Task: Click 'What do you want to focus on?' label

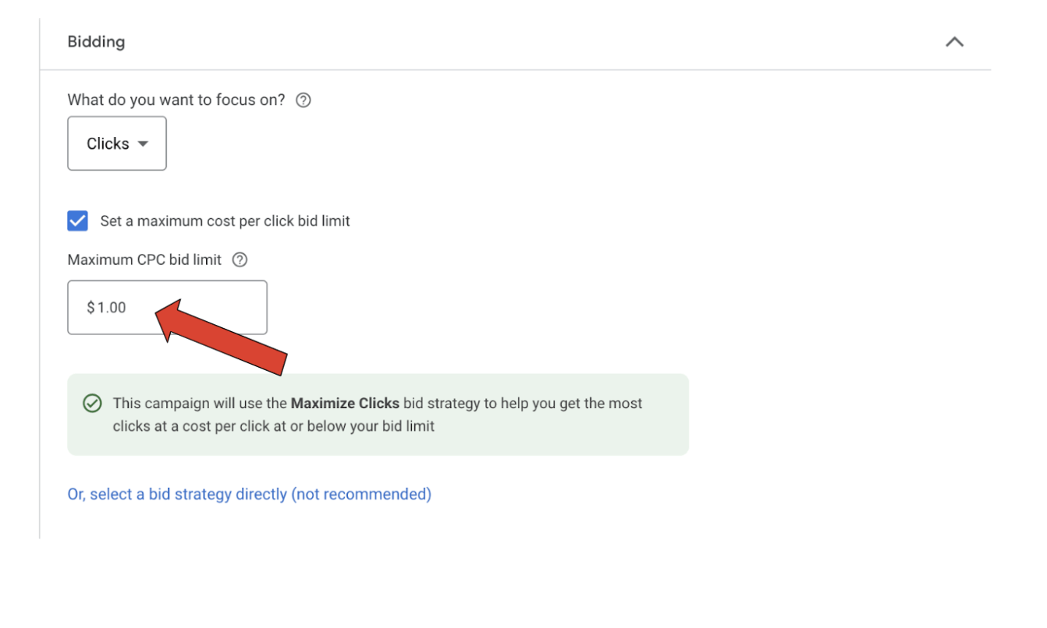Action: [x=176, y=101]
